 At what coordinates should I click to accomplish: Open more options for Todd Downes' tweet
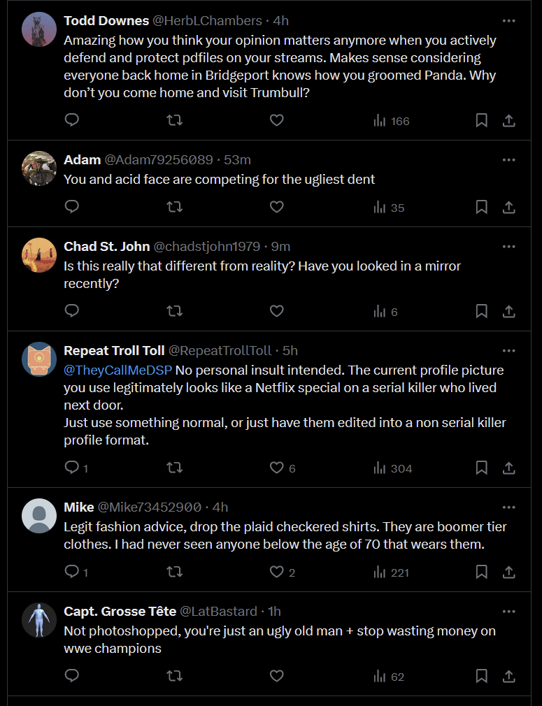point(508,21)
